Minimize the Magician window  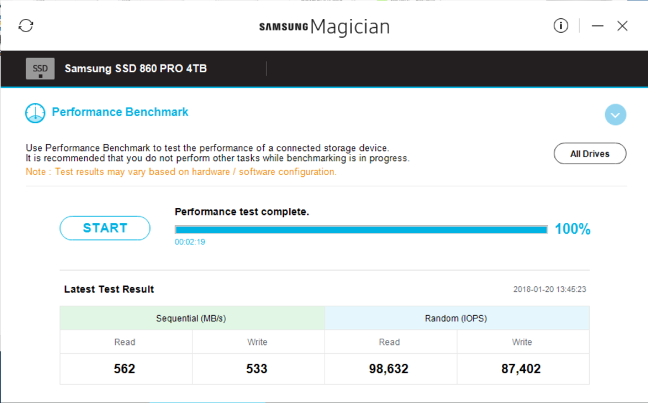click(597, 26)
